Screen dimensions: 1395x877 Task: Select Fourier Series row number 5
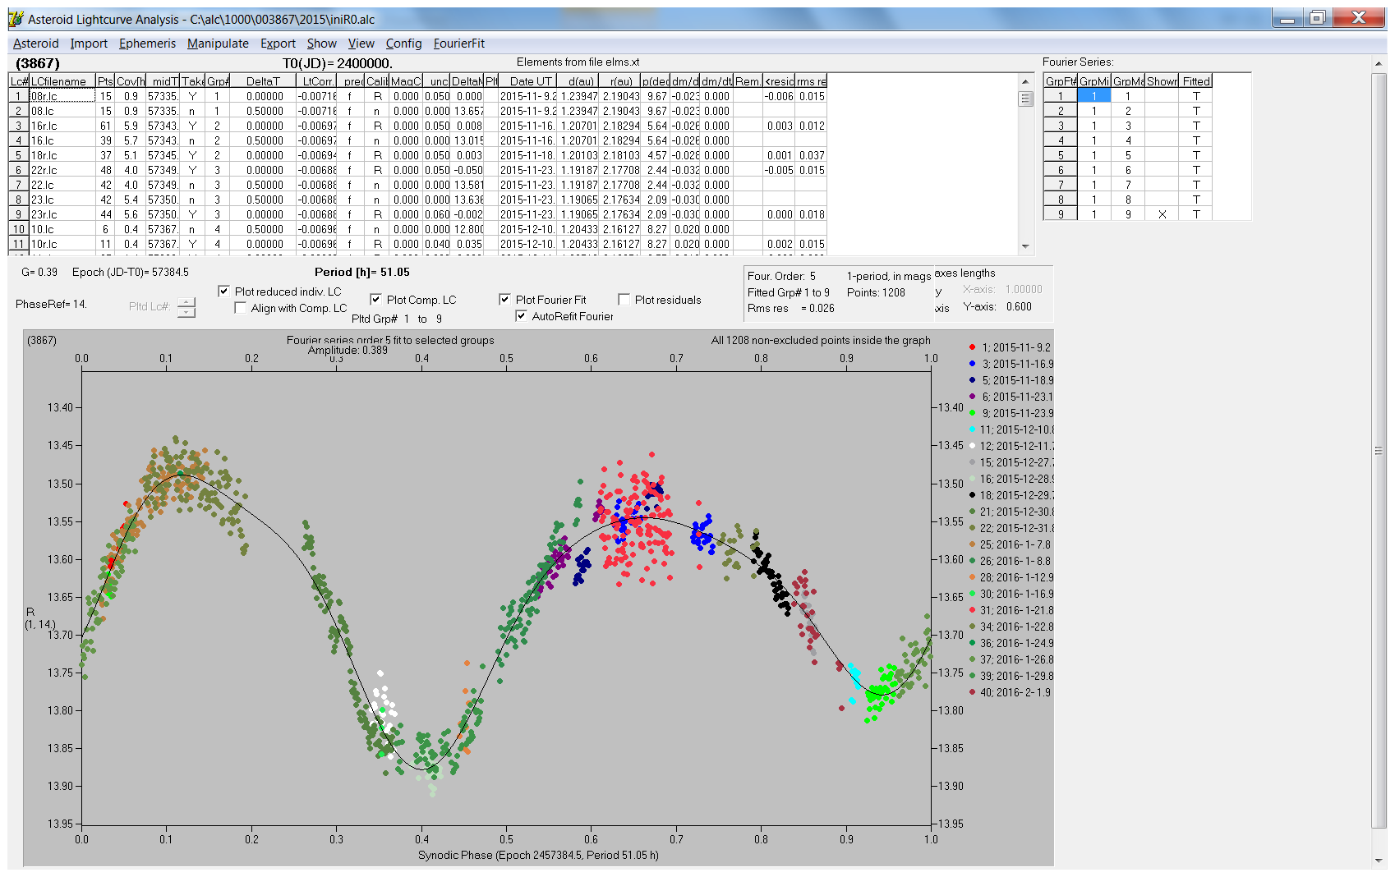pos(1061,155)
